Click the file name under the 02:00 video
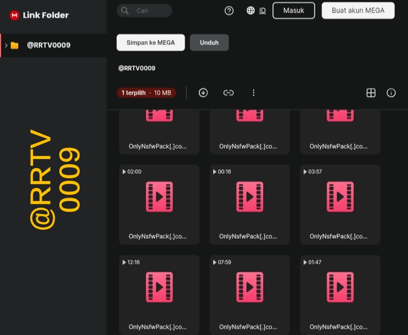Viewport: 408px width, 335px height. pos(158,236)
